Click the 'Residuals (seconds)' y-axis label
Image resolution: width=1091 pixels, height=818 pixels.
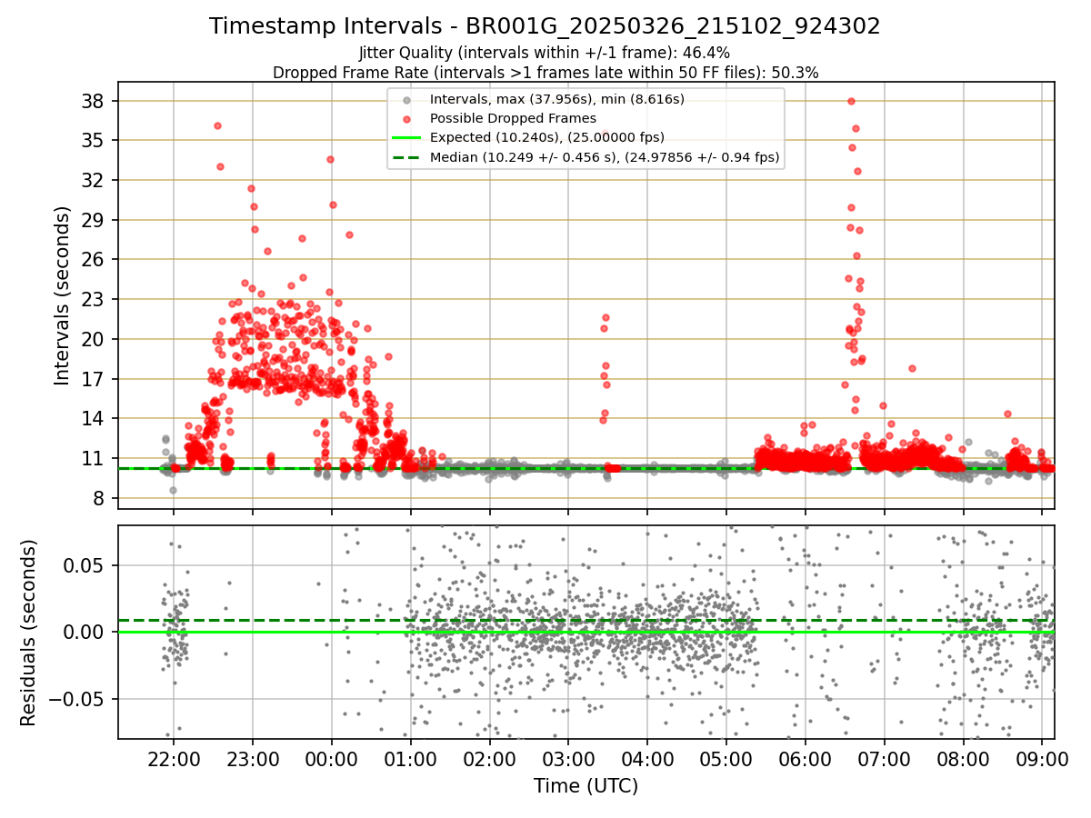(x=28, y=633)
